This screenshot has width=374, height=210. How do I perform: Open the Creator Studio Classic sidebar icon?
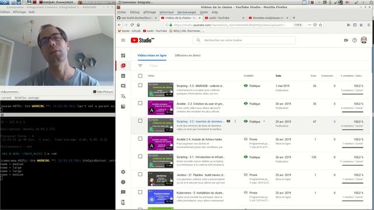click(x=123, y=202)
